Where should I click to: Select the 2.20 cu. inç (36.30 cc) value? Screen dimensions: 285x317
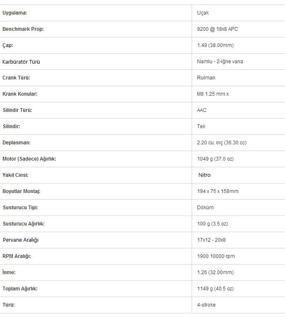(222, 143)
